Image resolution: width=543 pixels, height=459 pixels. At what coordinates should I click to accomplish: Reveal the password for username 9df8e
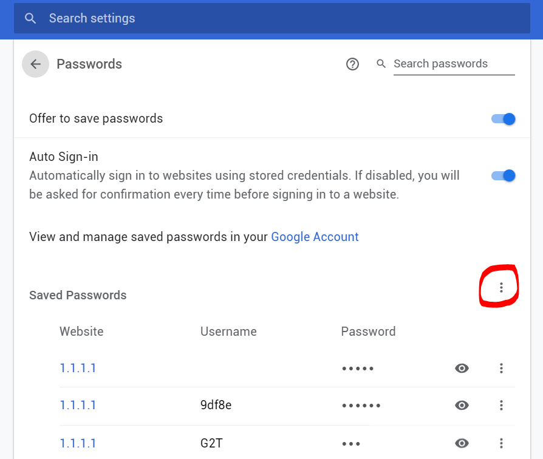[x=462, y=406]
